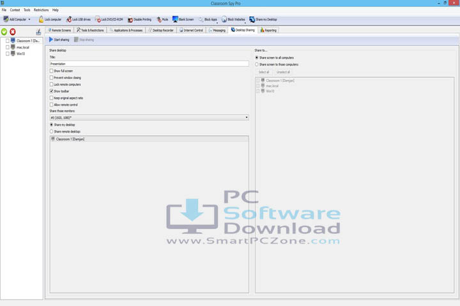Image resolution: width=460 pixels, height=306 pixels.
Task: Select Classroom 1 [Damjan] in Share to list
Action: click(x=280, y=80)
